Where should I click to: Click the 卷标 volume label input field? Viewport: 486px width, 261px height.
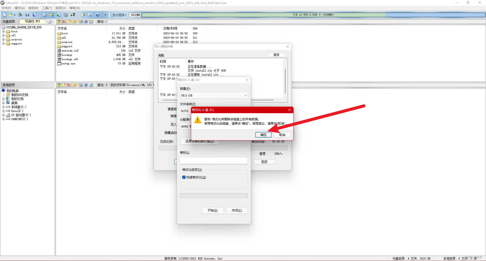click(x=214, y=161)
